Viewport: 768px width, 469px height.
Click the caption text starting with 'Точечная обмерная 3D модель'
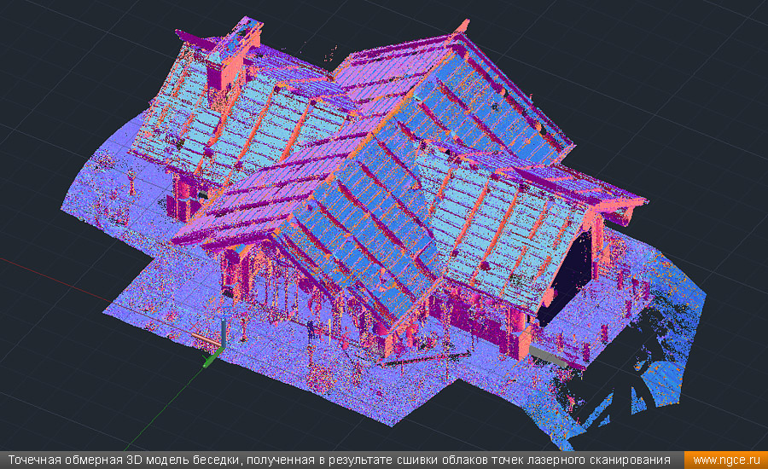(339, 460)
